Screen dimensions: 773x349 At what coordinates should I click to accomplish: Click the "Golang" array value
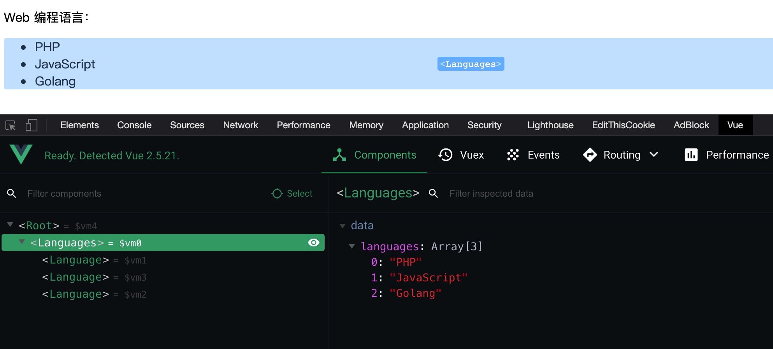click(x=415, y=293)
